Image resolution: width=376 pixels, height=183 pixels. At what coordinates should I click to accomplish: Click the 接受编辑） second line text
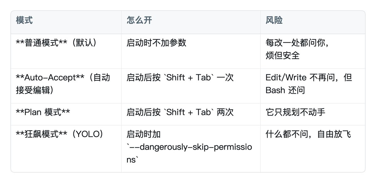click(x=34, y=91)
